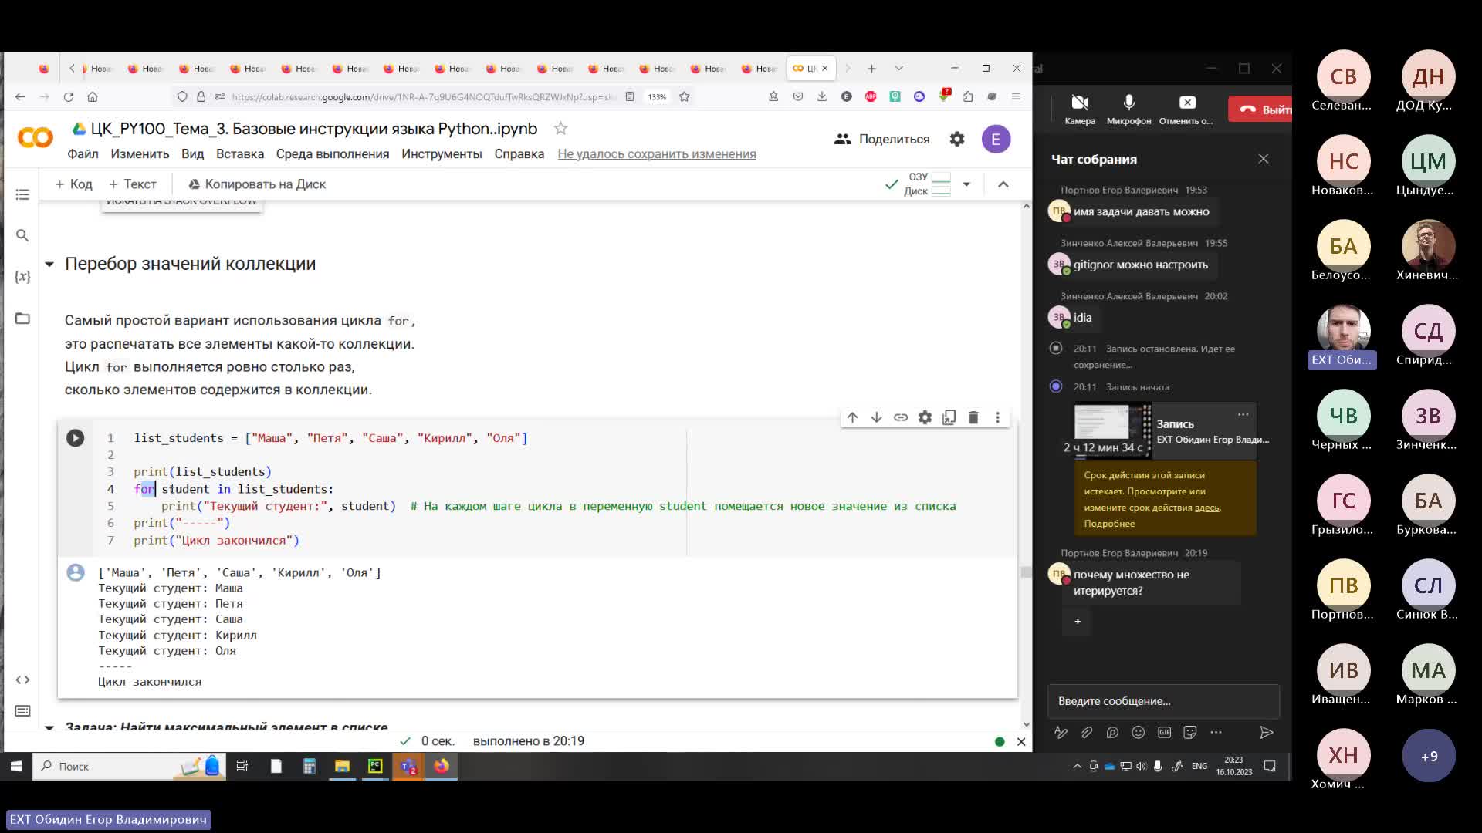Click 'Не удалось сохранить изменения' link
The image size is (1482, 833).
(657, 153)
